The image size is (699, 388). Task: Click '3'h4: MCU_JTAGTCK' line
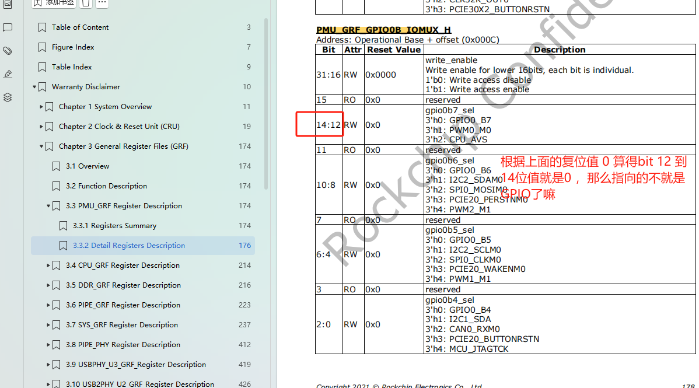pyautogui.click(x=467, y=349)
